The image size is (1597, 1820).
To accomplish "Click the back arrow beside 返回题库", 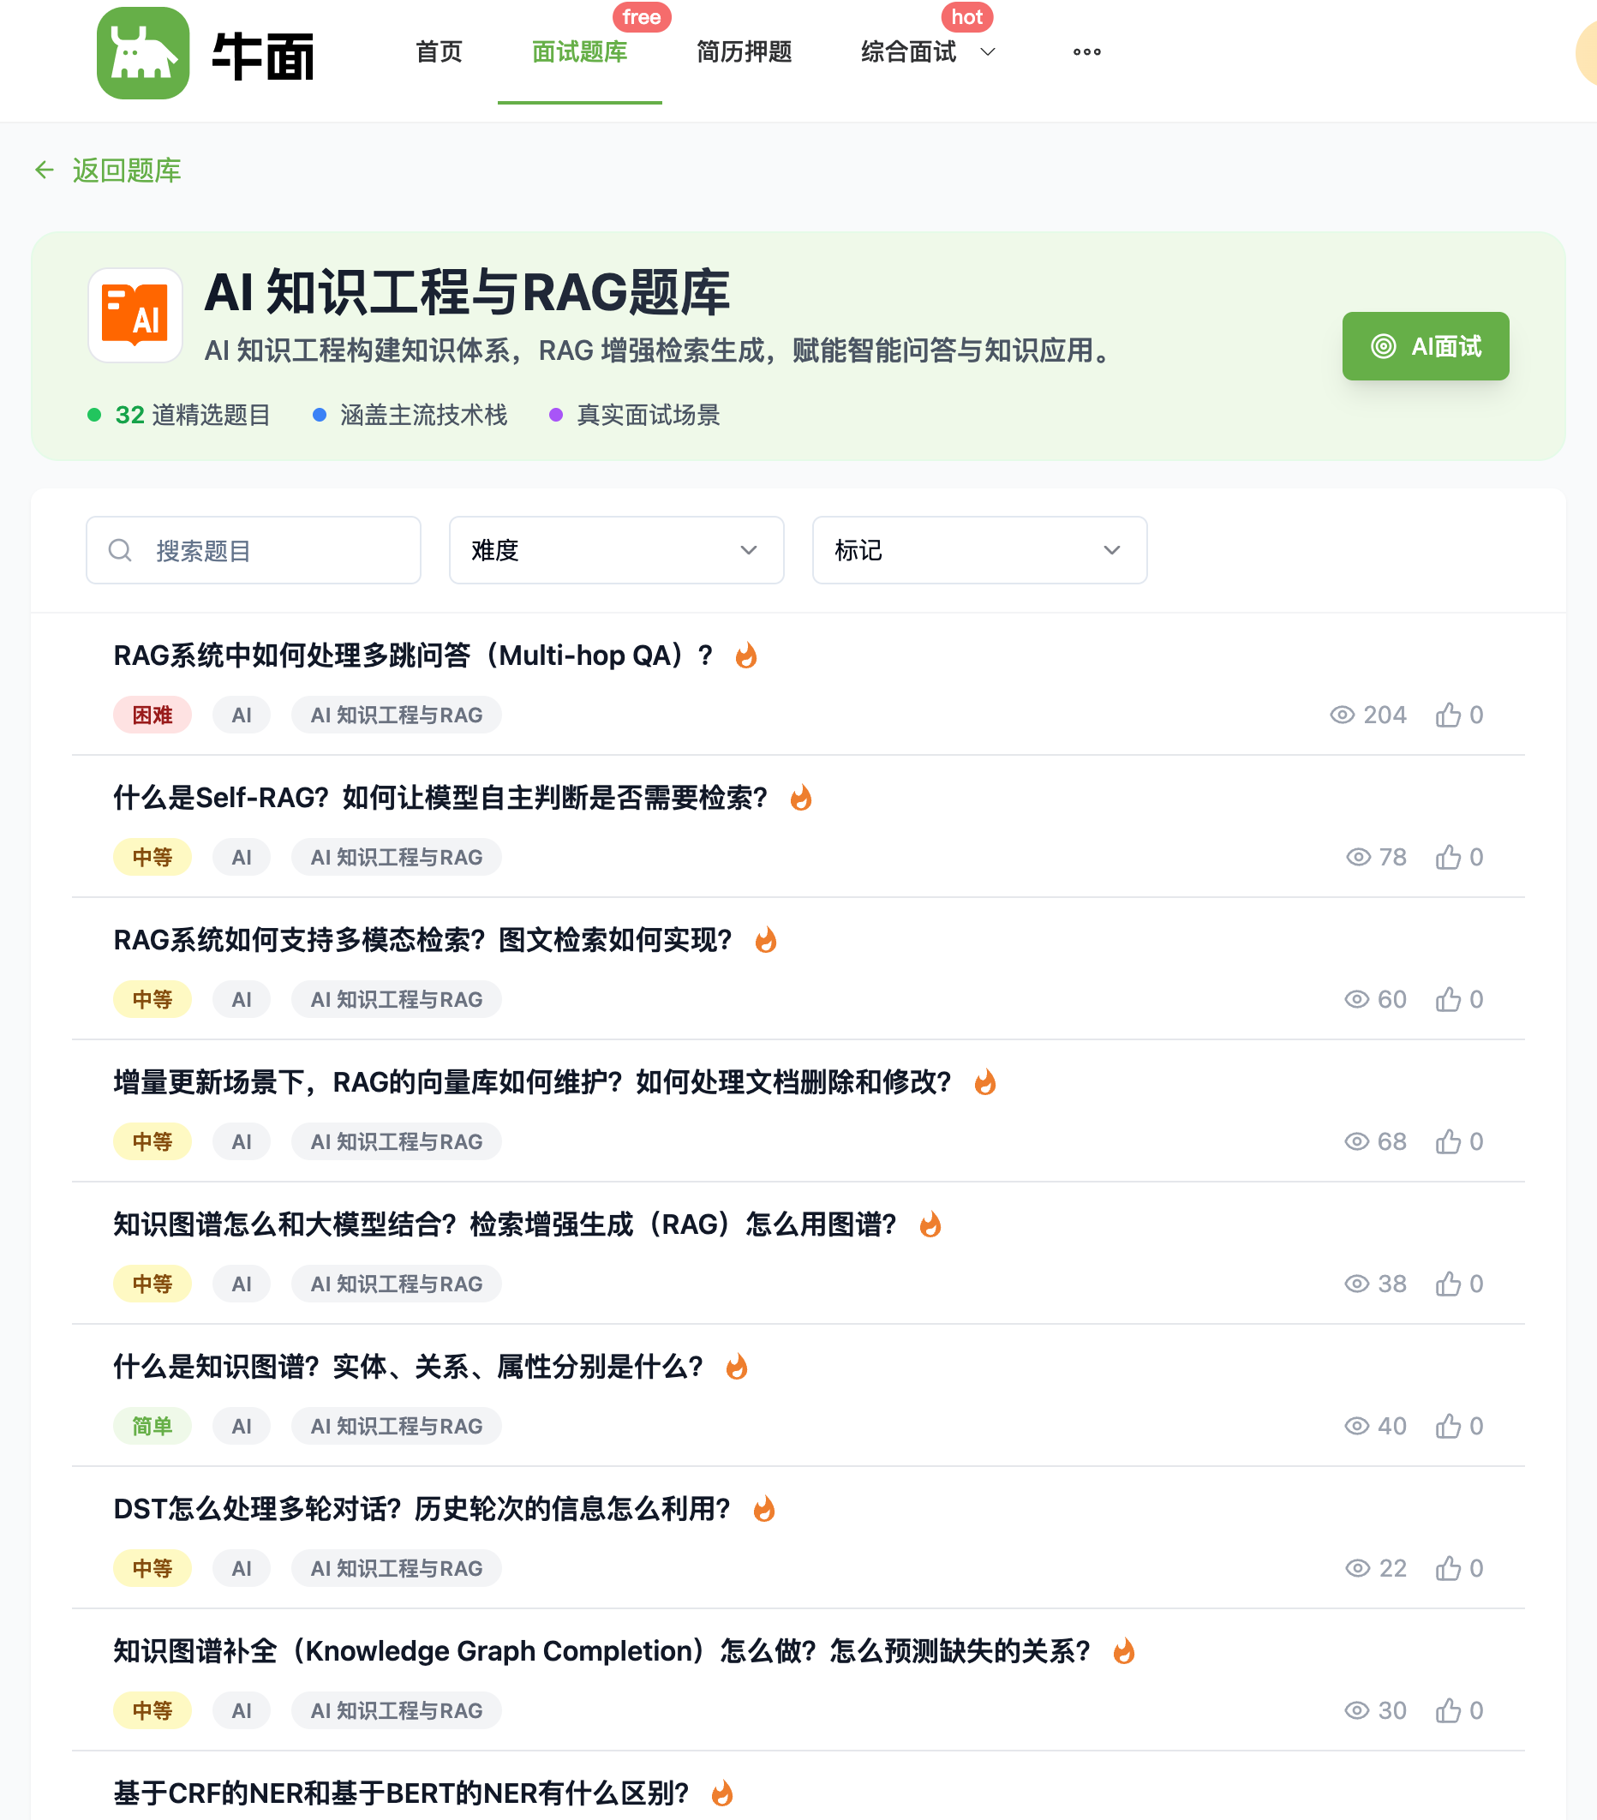I will coord(45,169).
